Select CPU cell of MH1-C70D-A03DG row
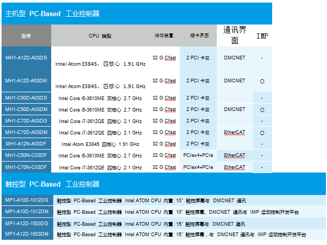 [x=100, y=121]
